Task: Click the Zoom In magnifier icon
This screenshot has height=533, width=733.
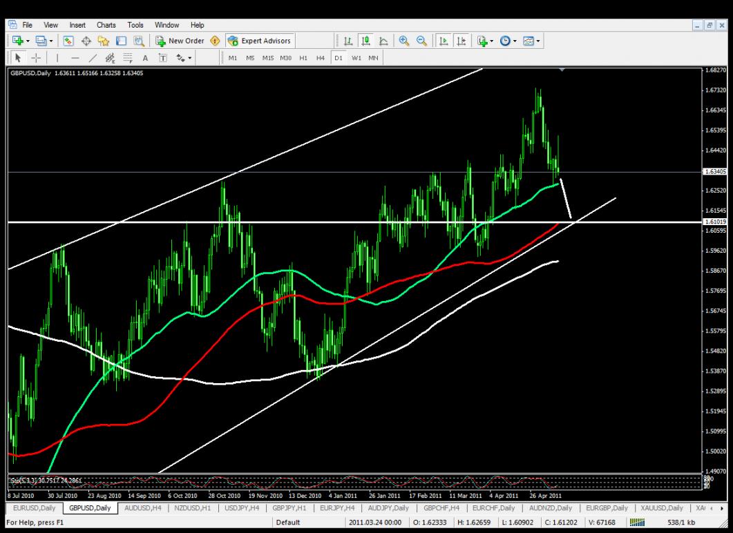Action: pyautogui.click(x=404, y=41)
